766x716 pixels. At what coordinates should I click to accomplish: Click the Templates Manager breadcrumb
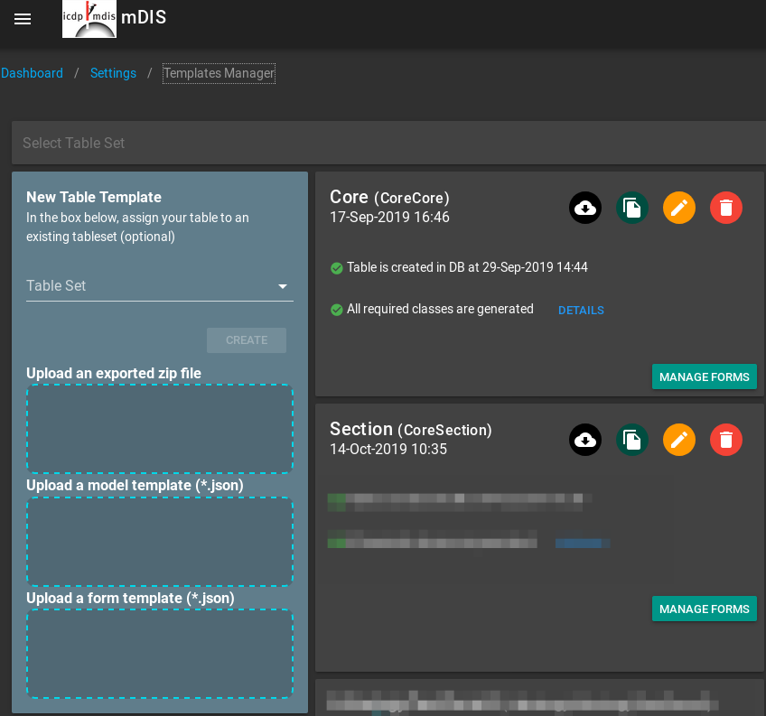(219, 73)
